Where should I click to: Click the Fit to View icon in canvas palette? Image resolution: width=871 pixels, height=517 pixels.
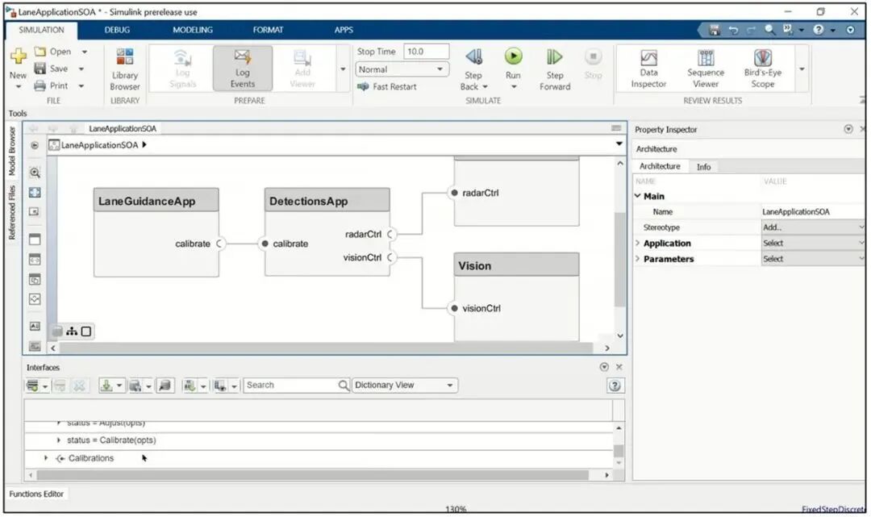35,192
